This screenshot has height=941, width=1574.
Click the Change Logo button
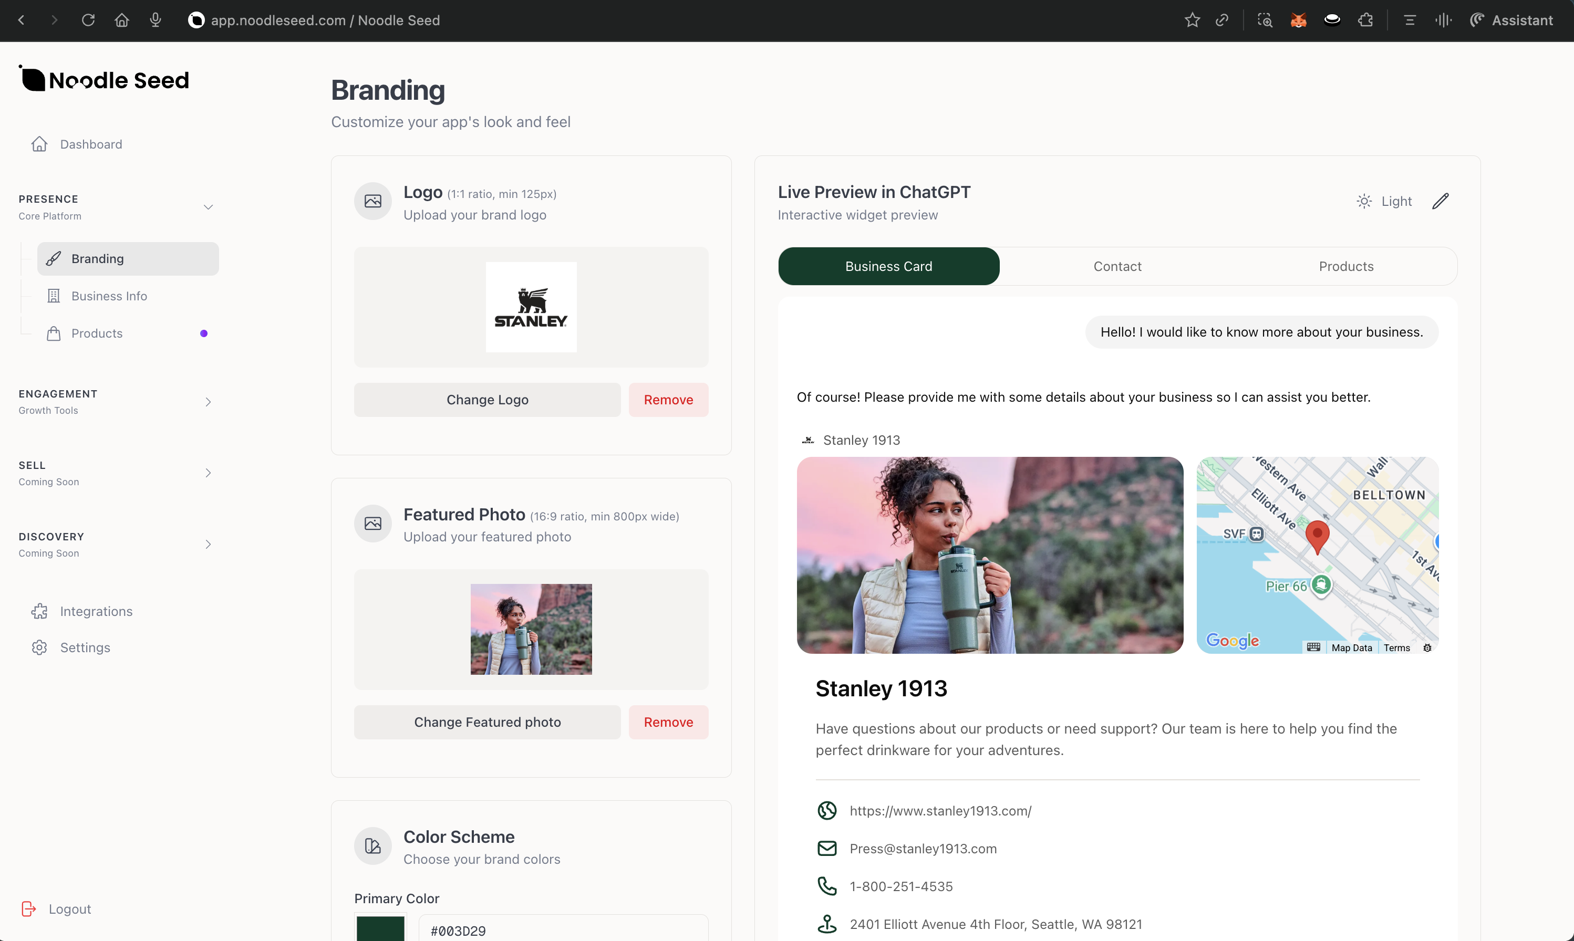486,400
